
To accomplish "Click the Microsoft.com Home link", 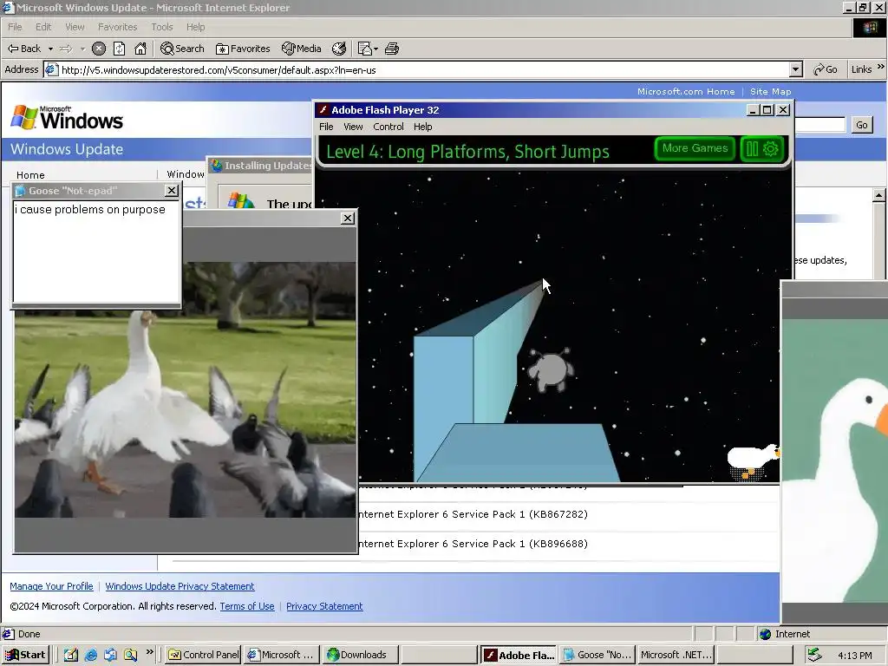I will pyautogui.click(x=686, y=91).
